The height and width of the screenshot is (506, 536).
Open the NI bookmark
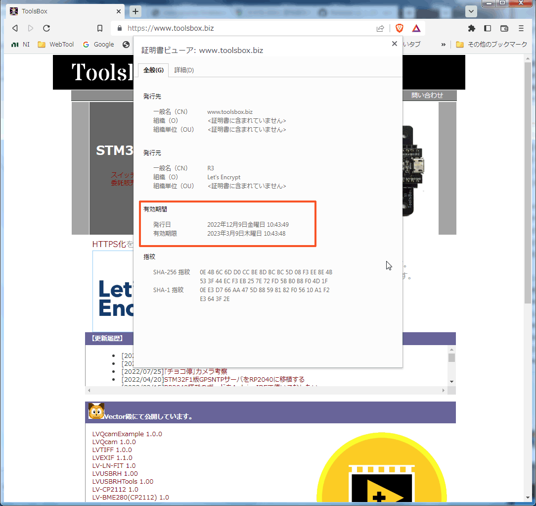pos(20,45)
